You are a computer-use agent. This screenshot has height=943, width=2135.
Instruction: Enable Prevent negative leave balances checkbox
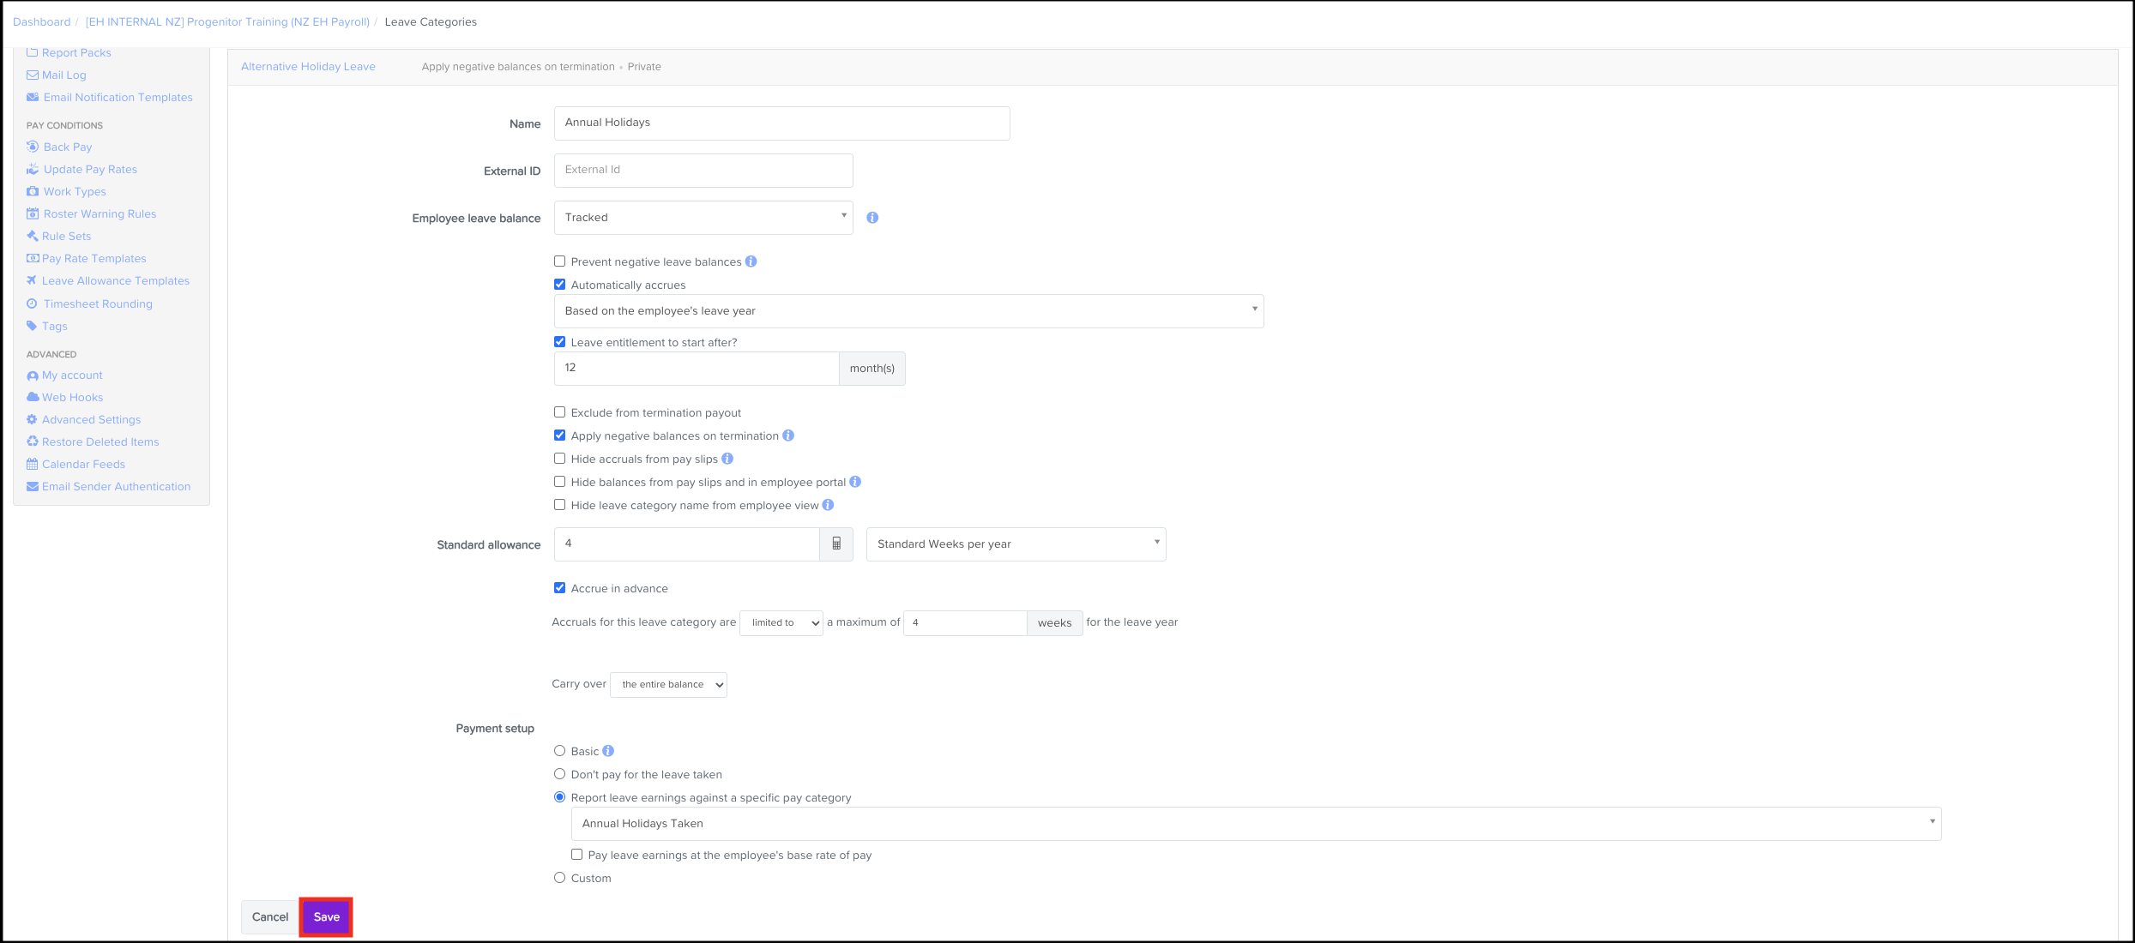(560, 261)
